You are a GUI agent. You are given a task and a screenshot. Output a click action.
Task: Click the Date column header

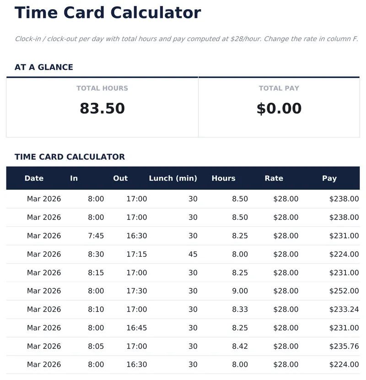pyautogui.click(x=34, y=178)
